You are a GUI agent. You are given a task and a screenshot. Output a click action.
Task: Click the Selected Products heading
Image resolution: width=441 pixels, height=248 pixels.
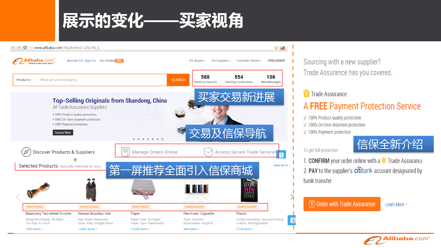pyautogui.click(x=38, y=166)
